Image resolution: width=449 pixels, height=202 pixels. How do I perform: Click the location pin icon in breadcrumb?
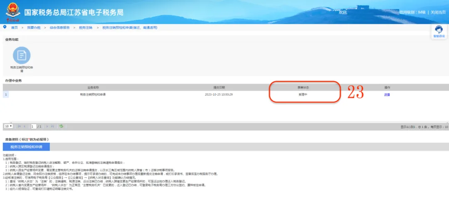[x=5, y=27]
